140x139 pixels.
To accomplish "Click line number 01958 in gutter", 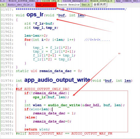I will pos(7,15).
